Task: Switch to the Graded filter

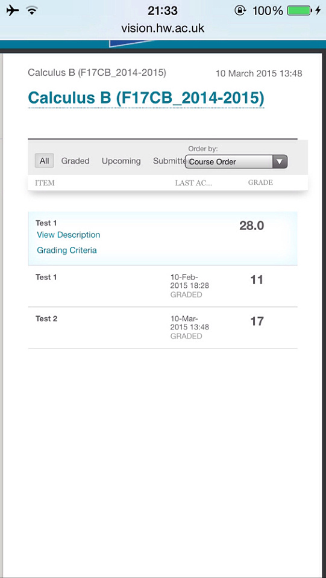Action: tap(75, 161)
